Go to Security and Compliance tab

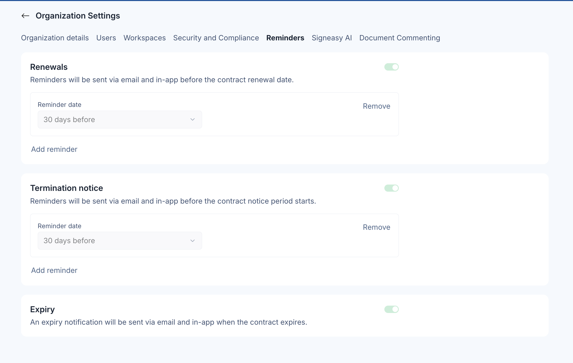click(x=216, y=38)
